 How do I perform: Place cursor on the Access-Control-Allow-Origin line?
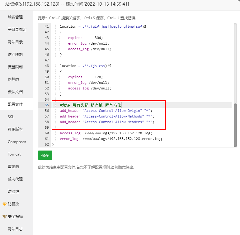click(106, 111)
